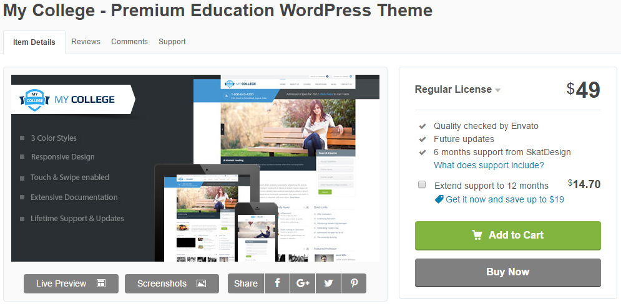Viewport: 621px width, 304px height.
Task: Click the checkmark beside 'Quality checked by Envato'
Action: [423, 126]
